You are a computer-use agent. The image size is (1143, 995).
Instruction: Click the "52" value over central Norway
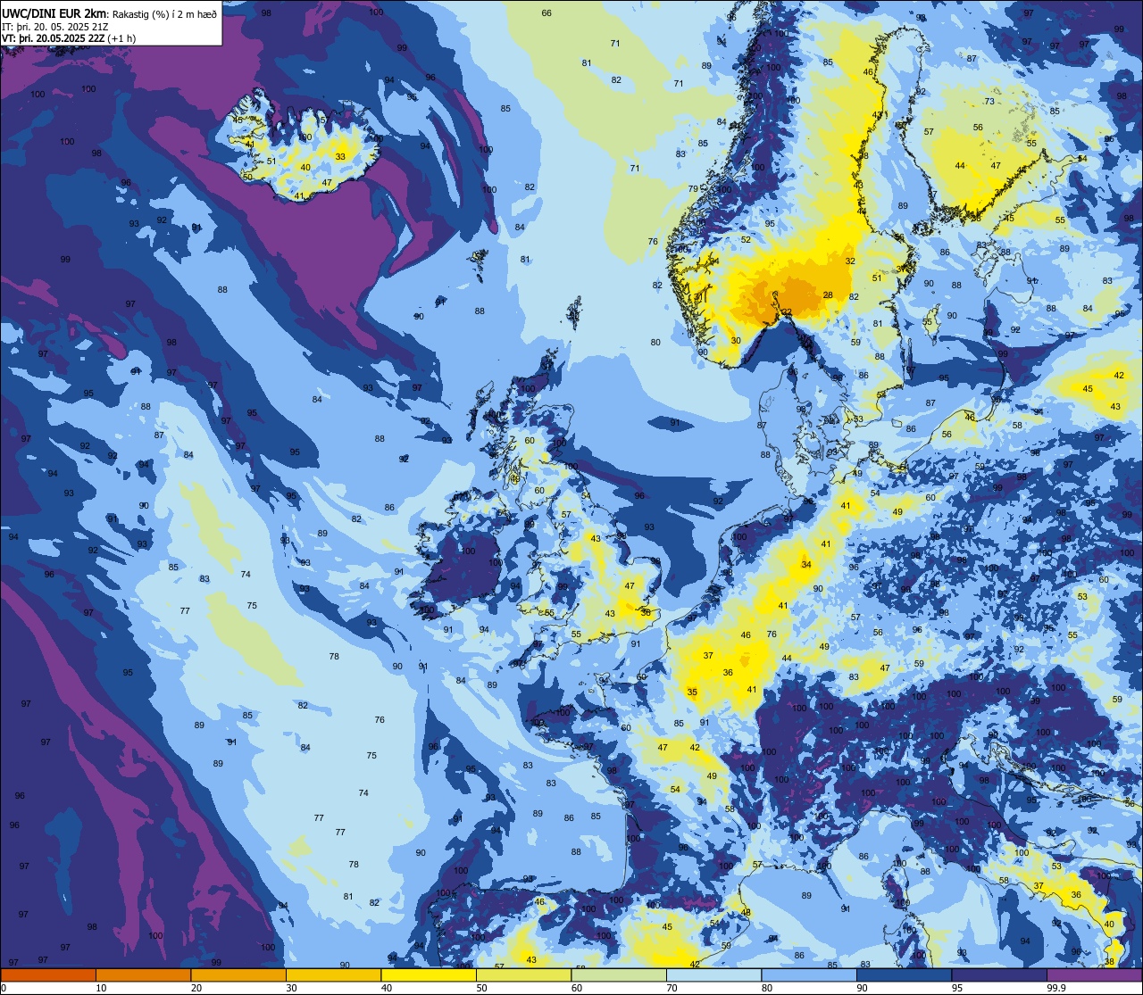click(x=746, y=240)
